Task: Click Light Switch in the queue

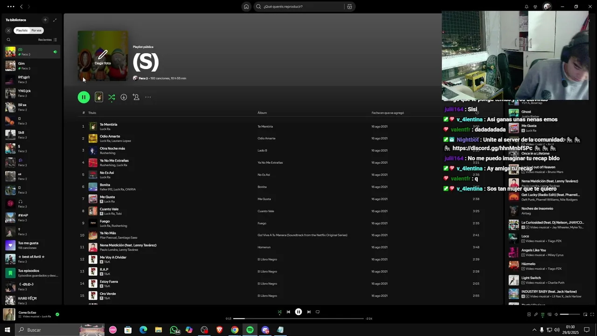Action: (531, 278)
